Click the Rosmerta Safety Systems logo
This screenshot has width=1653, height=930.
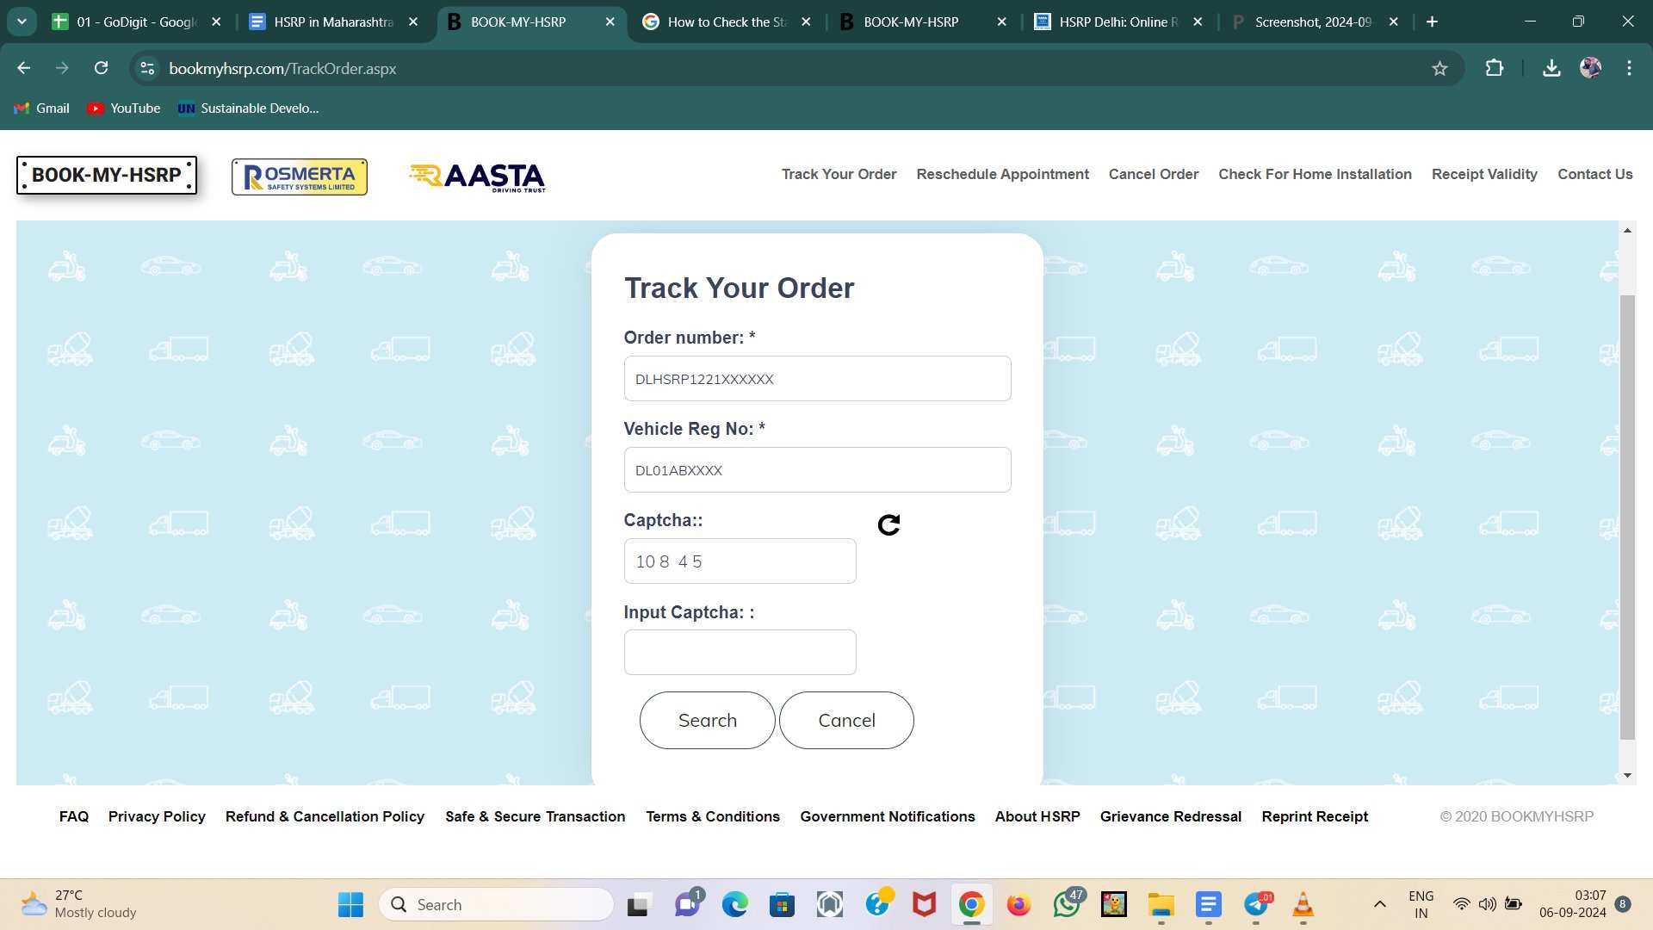coord(299,176)
